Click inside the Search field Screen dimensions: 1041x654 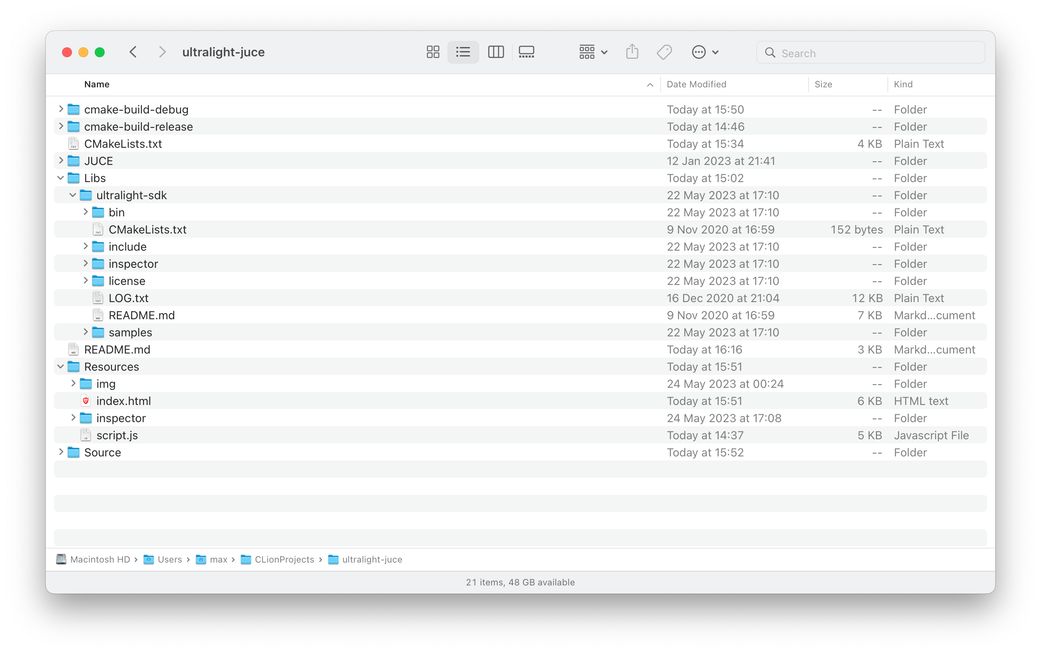click(x=878, y=53)
